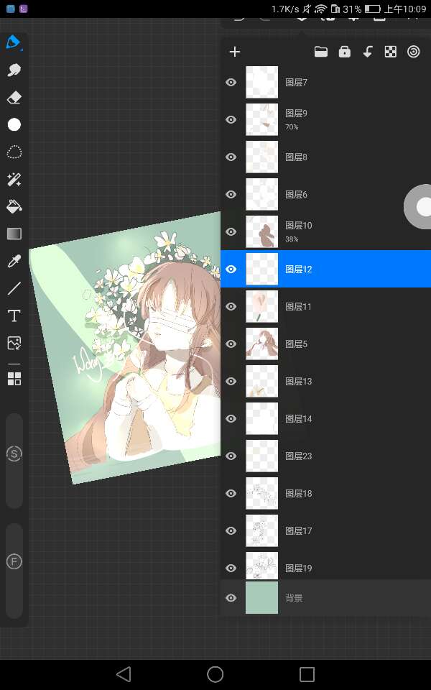Tap the floating round assist button
This screenshot has height=690, width=431.
click(x=418, y=207)
